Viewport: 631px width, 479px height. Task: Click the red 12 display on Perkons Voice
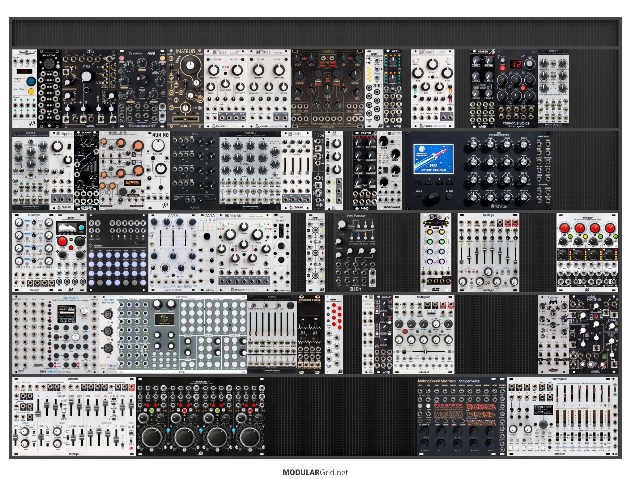(x=516, y=64)
